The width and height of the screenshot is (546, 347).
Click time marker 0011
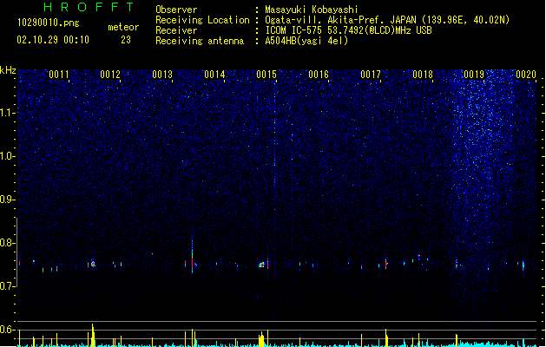click(58, 75)
